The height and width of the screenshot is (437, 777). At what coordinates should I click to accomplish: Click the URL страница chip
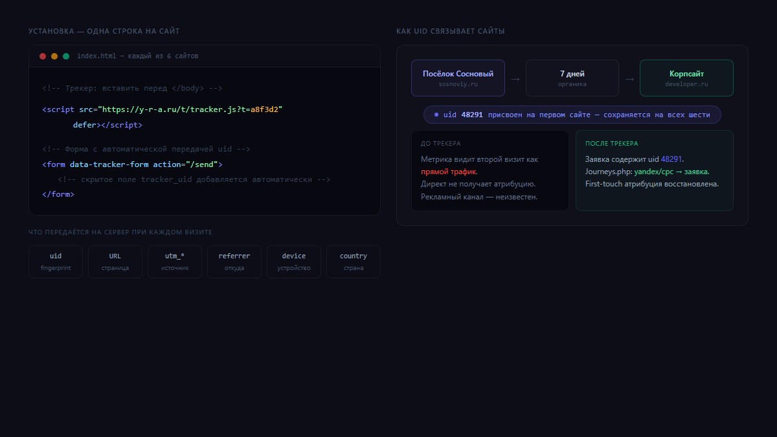tap(115, 262)
